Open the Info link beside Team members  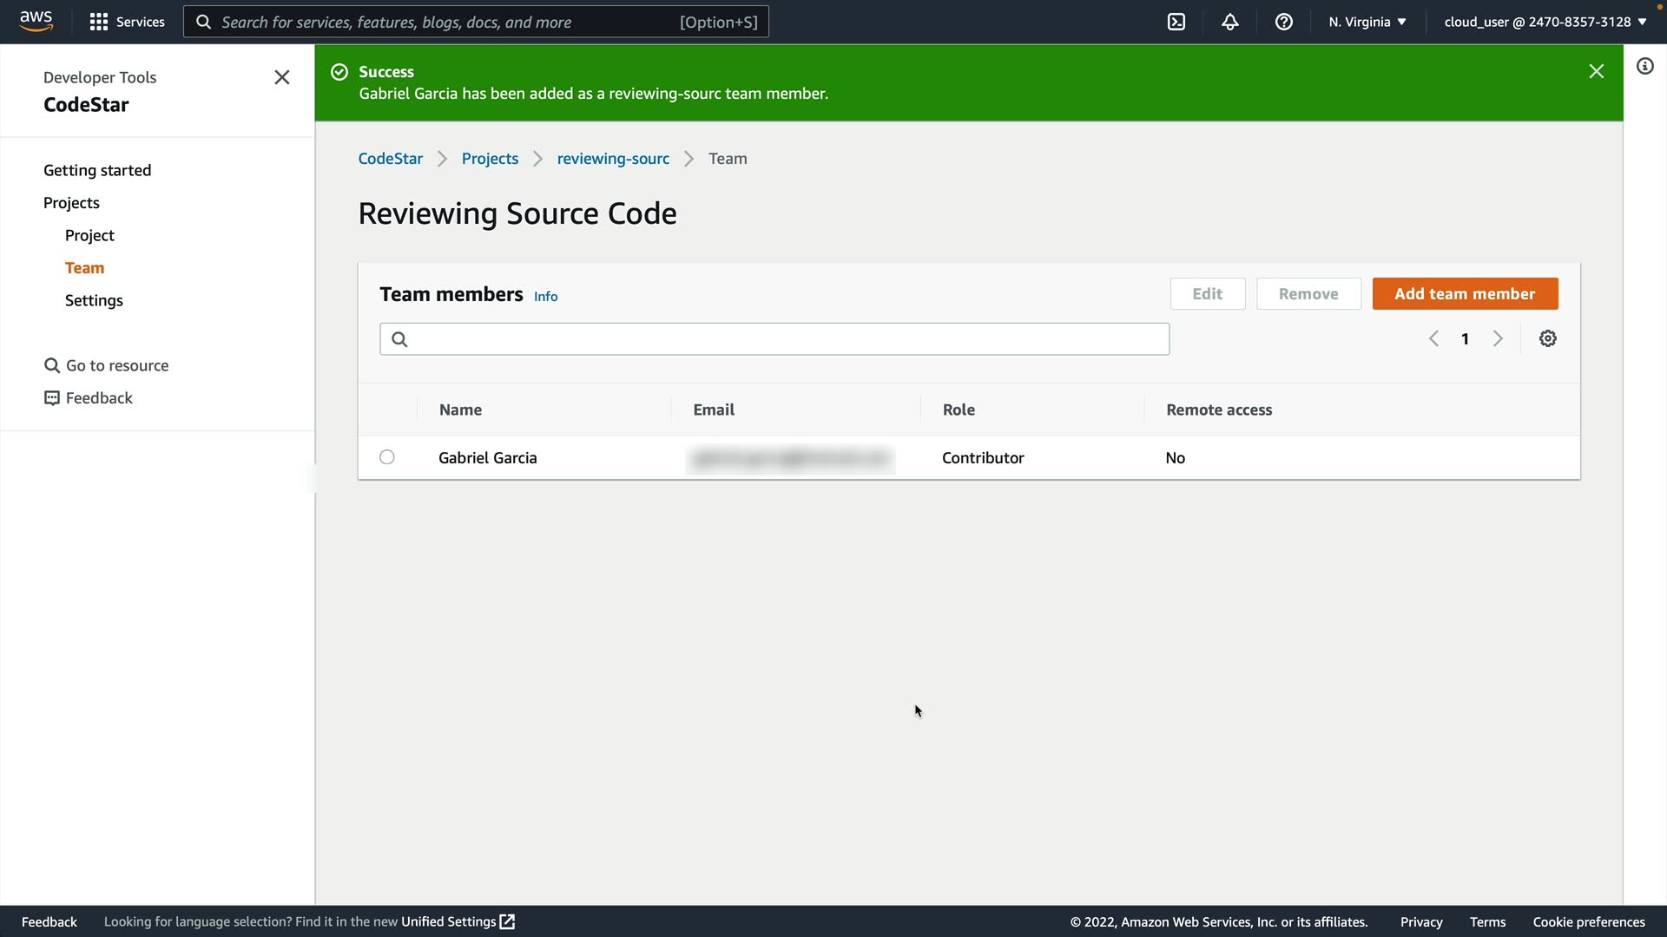[545, 297]
